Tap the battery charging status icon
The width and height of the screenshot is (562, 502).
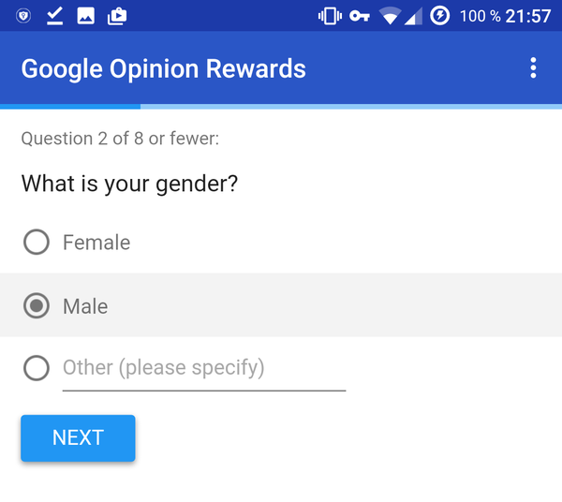click(439, 16)
